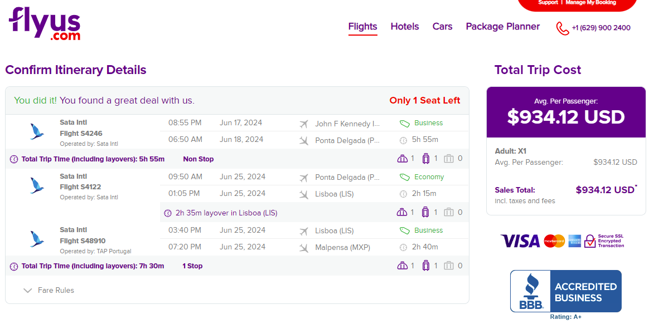Click '07:20 PM' arrival time
Image resolution: width=654 pixels, height=324 pixels.
(185, 247)
